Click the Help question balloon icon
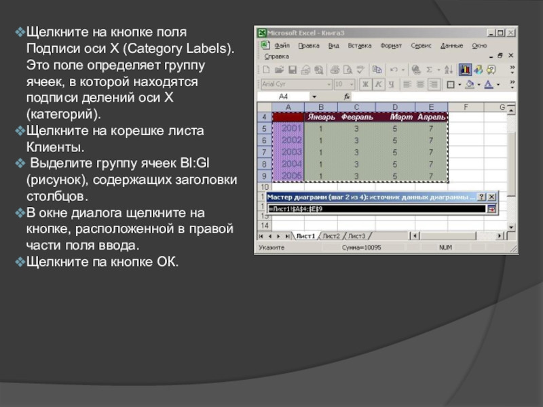543x407 pixels. coord(491,70)
